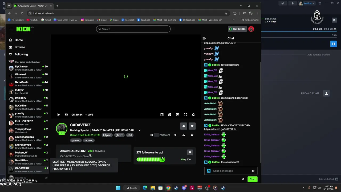Screen dimensions: 341x192
Task: Pause the download in the Steam window
Action: (333, 44)
